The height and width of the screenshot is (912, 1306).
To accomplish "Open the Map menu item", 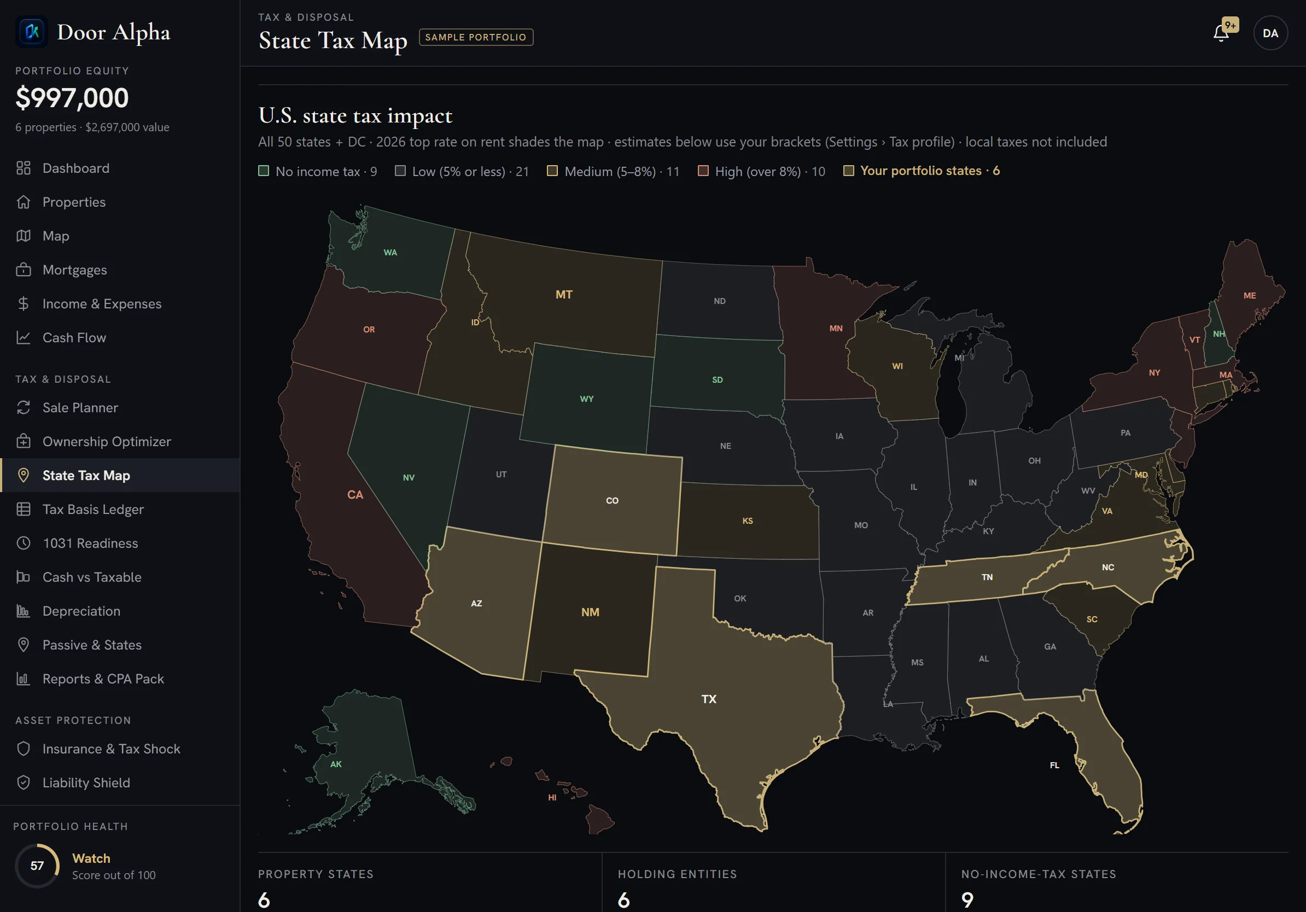I will (120, 236).
